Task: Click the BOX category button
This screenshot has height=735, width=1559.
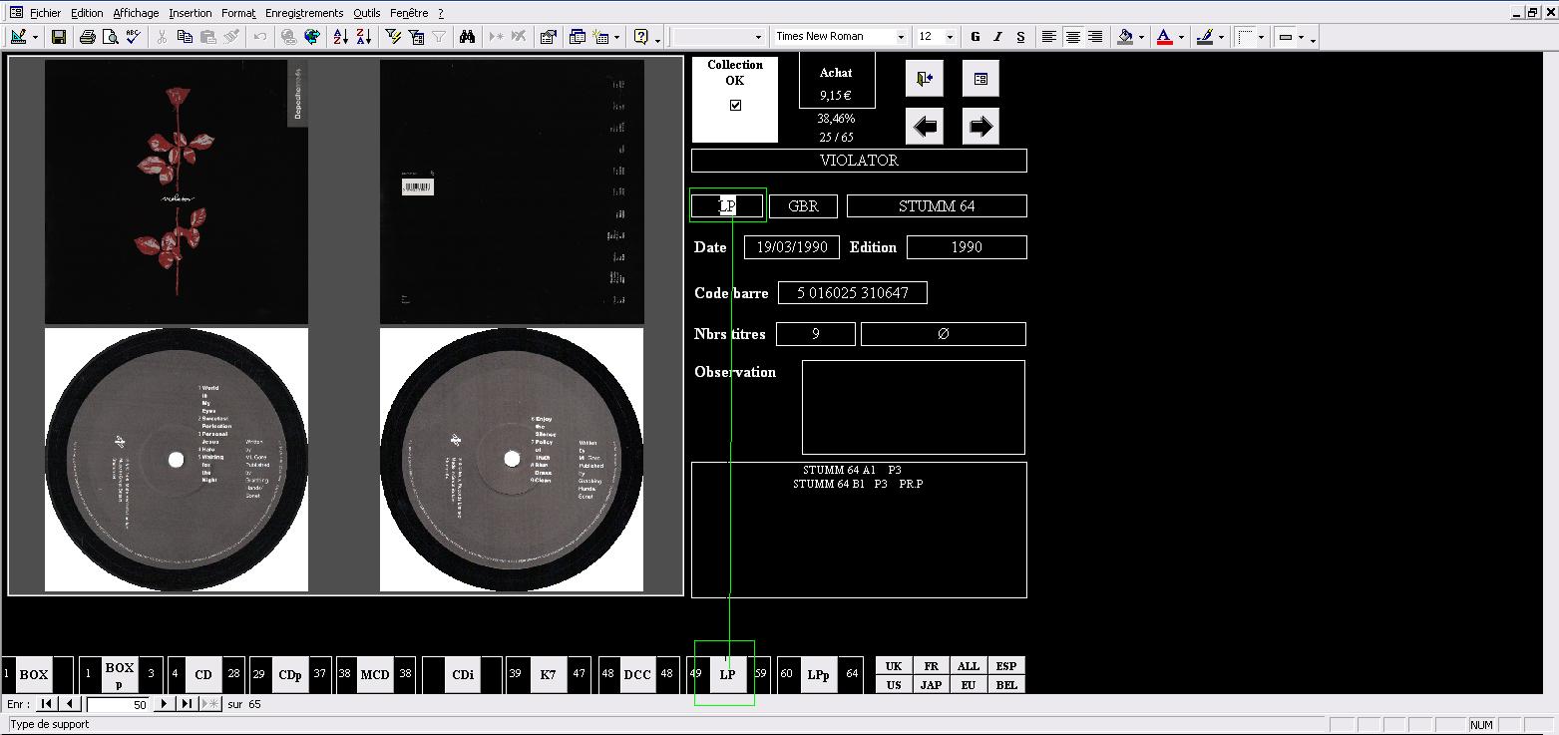Action: 34,674
